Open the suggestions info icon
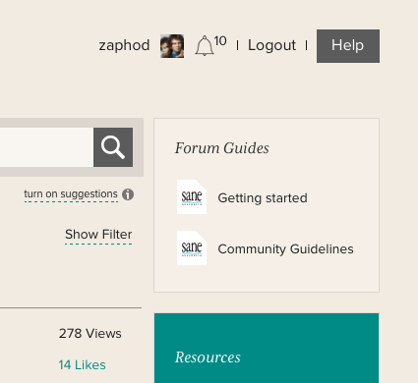The height and width of the screenshot is (383, 418). click(128, 194)
